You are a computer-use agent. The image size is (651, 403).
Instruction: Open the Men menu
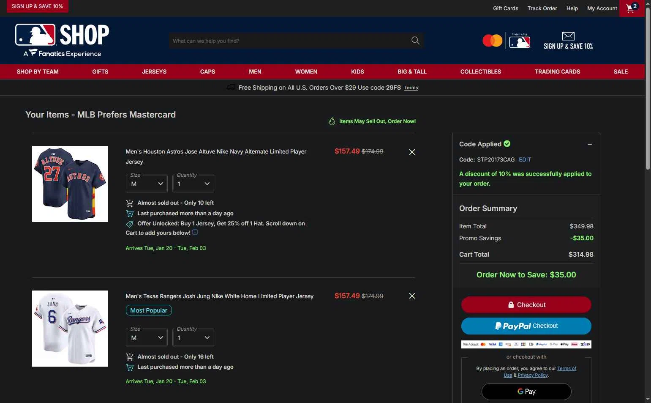(x=255, y=71)
